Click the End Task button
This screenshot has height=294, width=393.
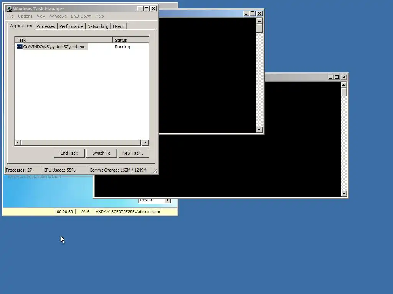[69, 153]
